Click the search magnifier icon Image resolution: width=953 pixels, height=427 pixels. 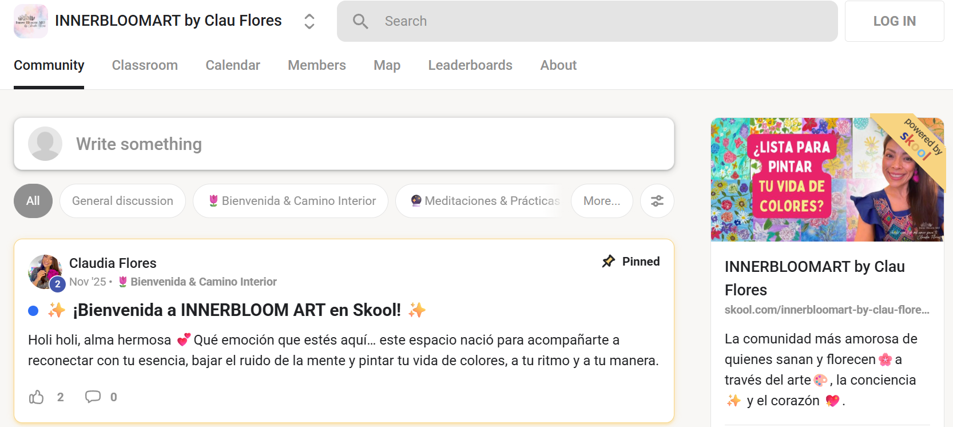coord(360,21)
